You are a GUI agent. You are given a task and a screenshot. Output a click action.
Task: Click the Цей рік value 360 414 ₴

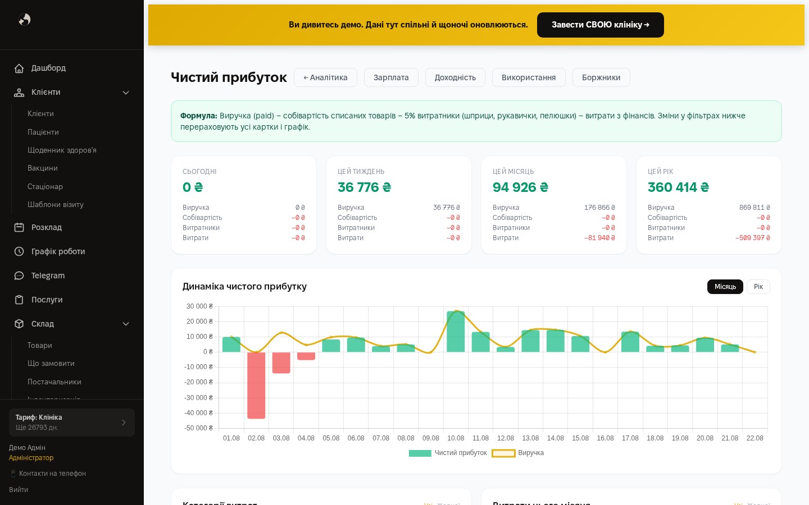(678, 187)
